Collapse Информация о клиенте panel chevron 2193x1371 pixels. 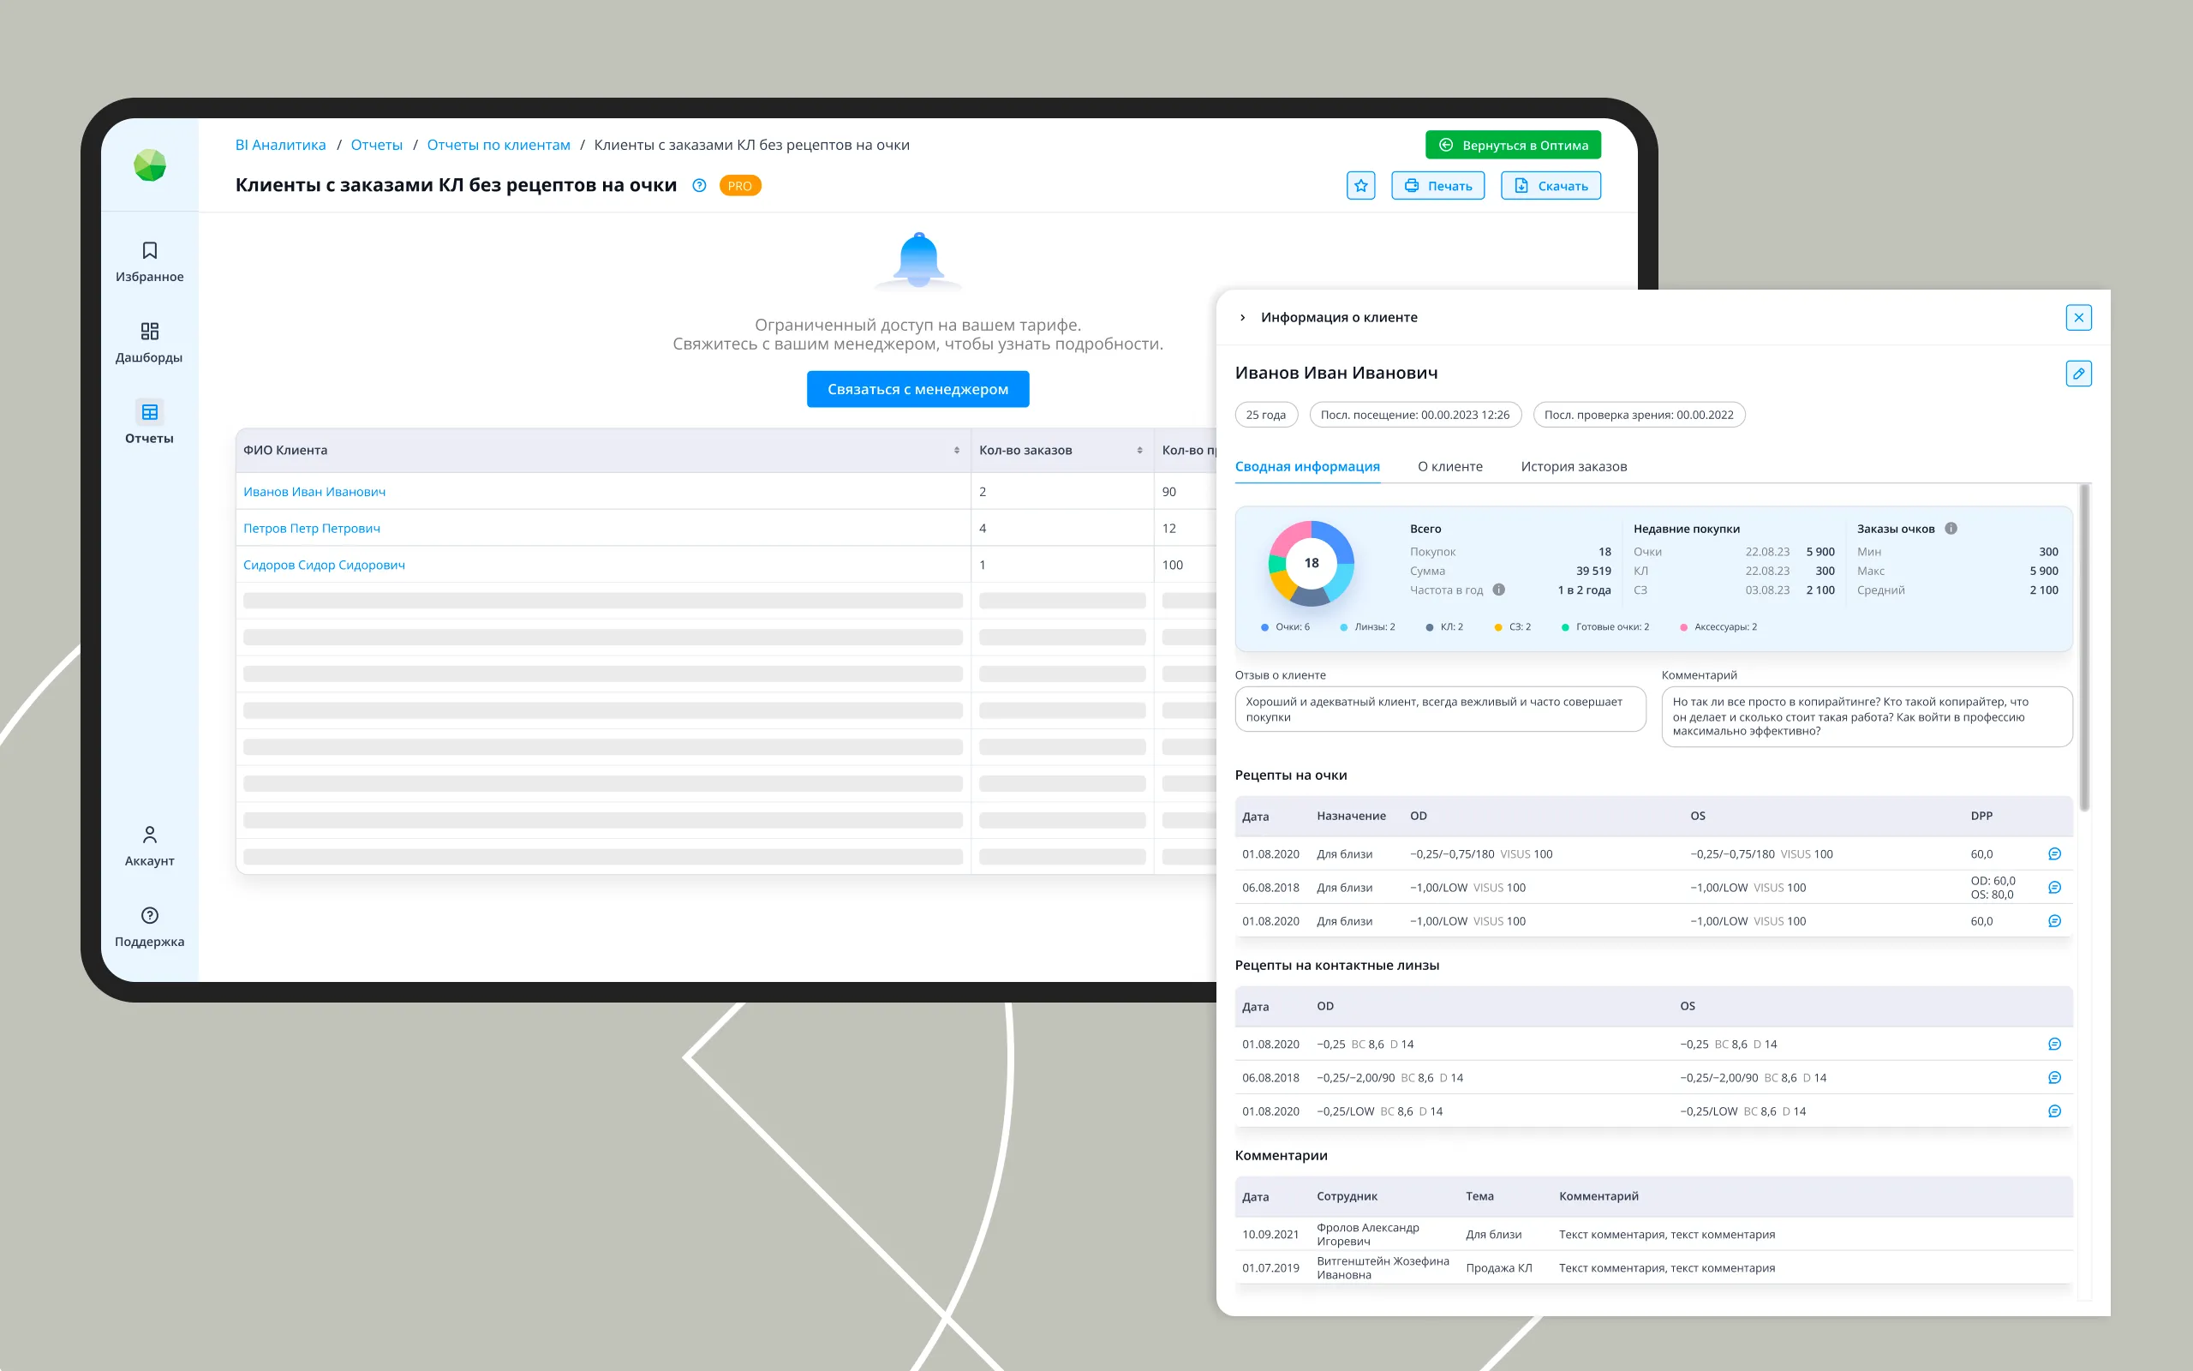tap(1242, 317)
